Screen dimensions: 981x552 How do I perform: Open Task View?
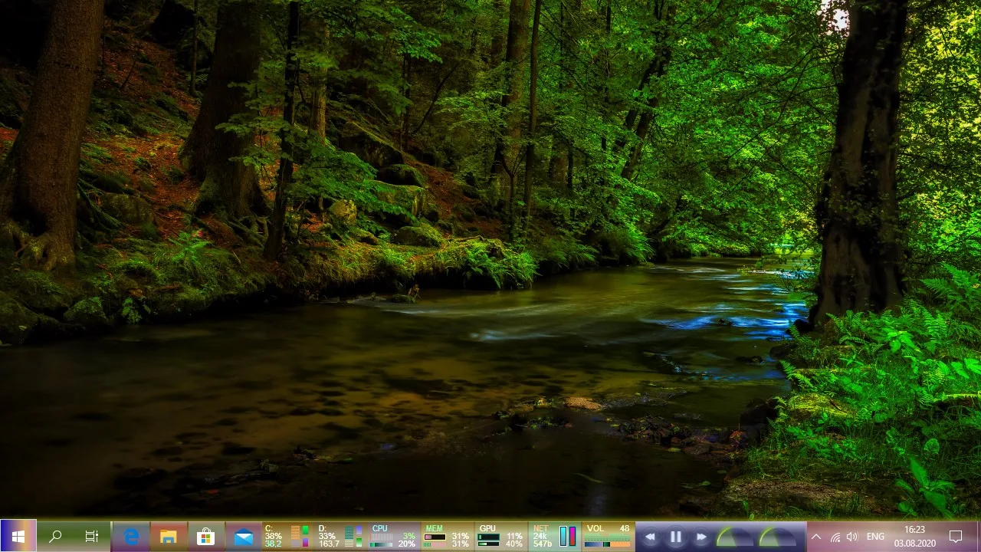click(92, 537)
